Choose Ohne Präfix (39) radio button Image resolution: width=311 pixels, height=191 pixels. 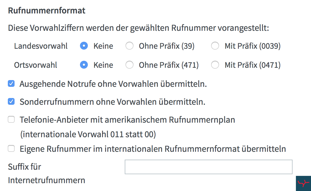tap(129, 46)
